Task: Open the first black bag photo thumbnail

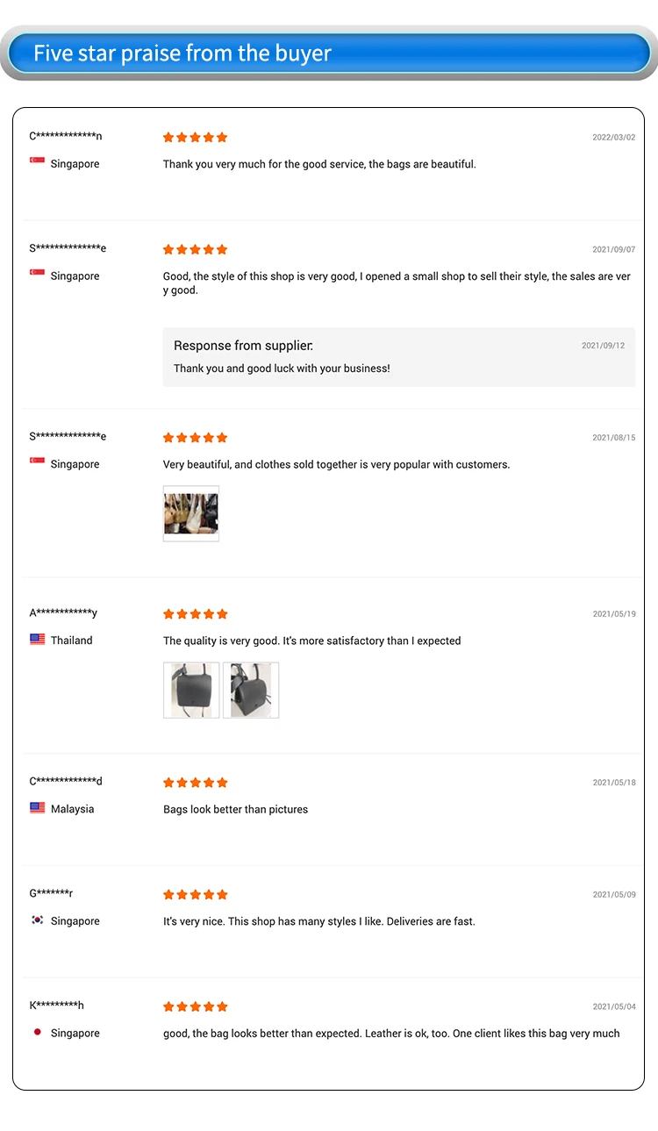Action: pos(191,690)
